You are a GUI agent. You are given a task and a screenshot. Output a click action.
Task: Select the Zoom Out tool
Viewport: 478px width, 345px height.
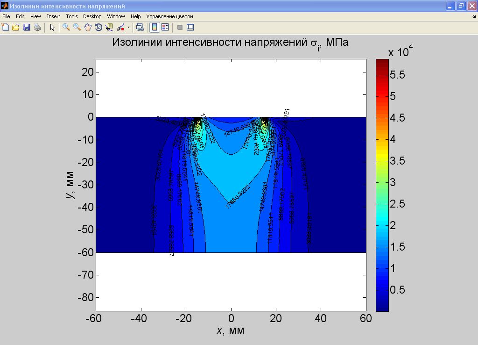[77, 28]
